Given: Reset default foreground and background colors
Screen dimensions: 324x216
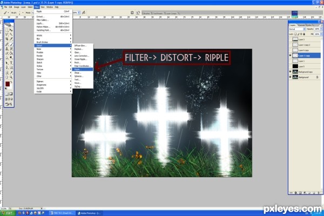Looking at the screenshot, I should coord(6,89).
